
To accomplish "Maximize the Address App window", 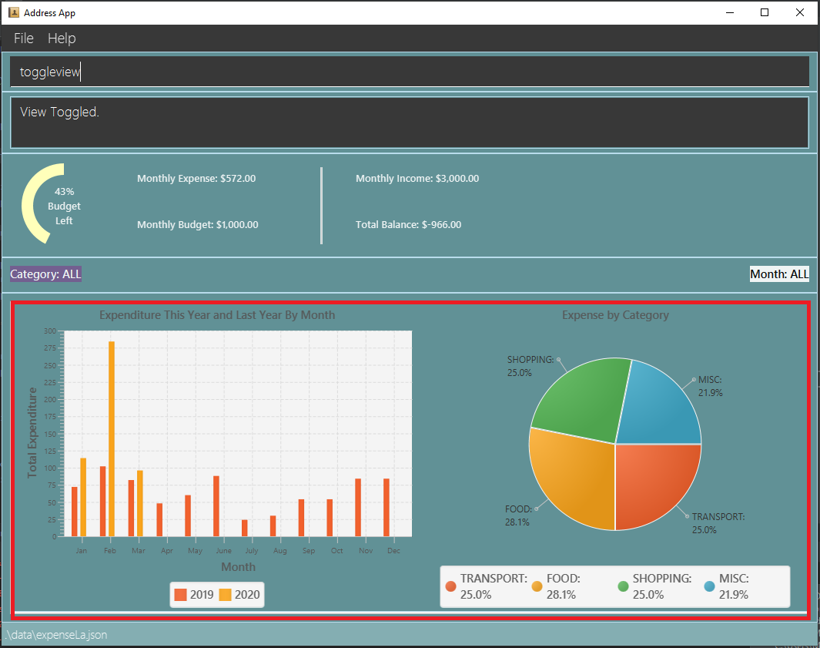I will click(765, 12).
